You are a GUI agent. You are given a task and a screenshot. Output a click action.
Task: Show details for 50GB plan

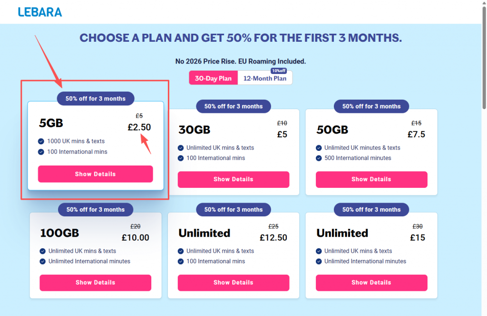point(371,179)
